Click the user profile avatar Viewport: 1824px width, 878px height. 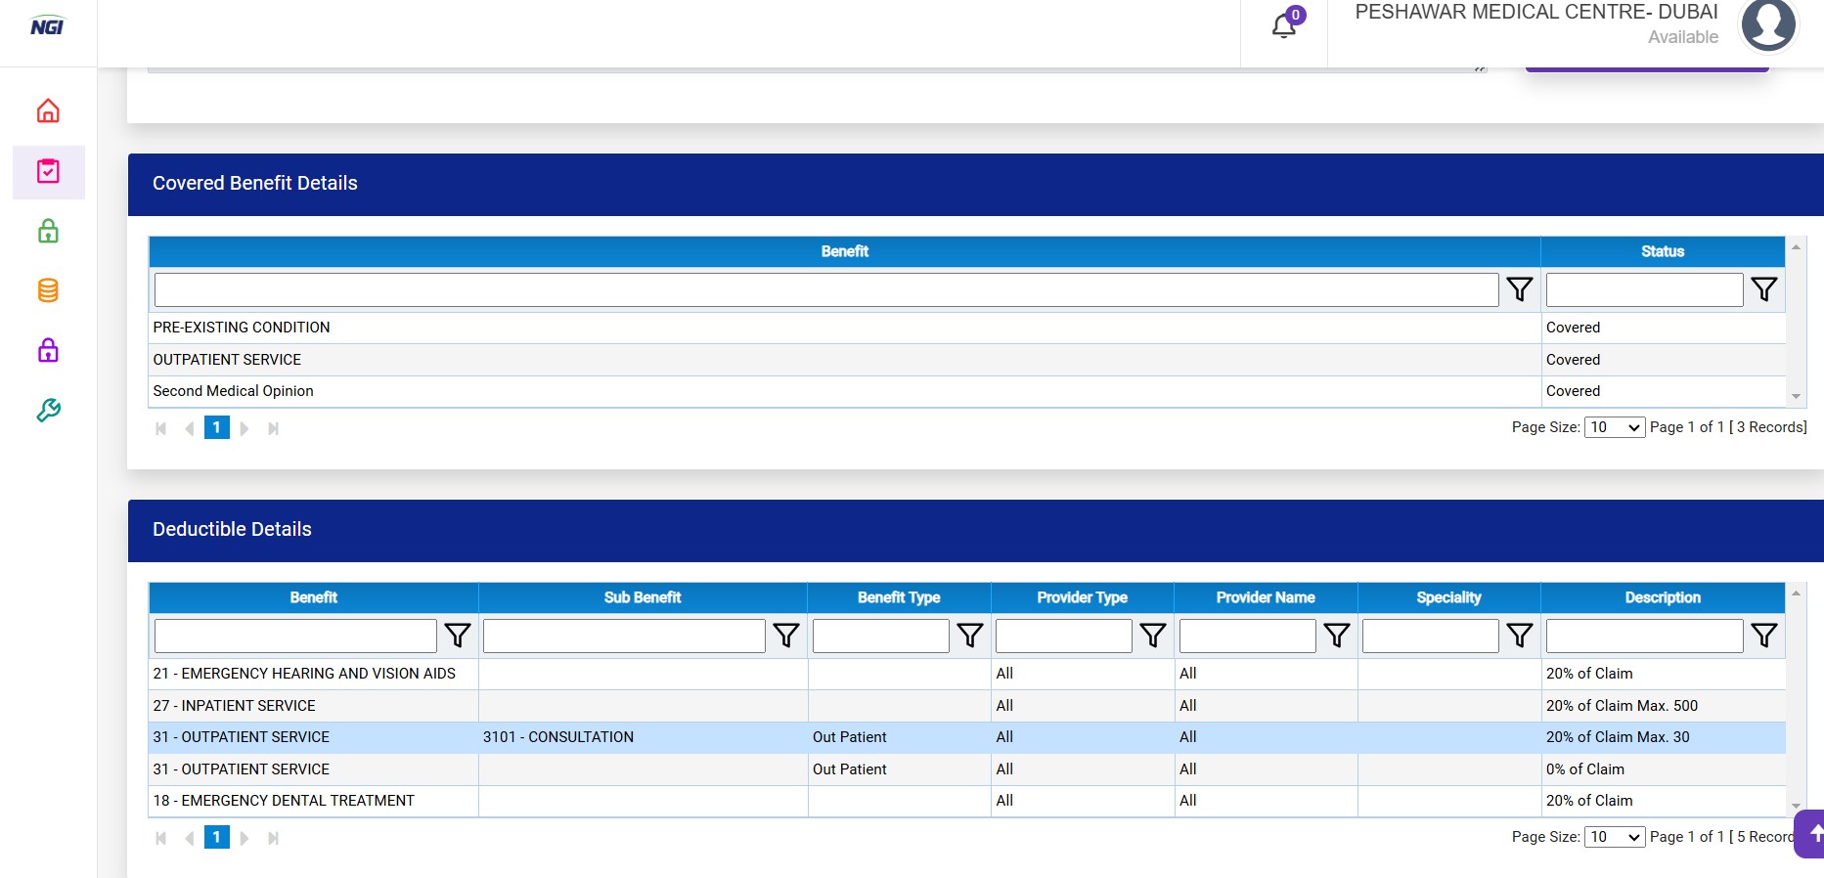pyautogui.click(x=1767, y=25)
